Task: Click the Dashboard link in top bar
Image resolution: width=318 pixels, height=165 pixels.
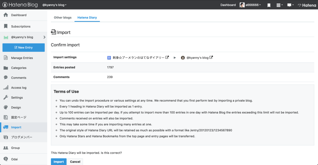Action: click(228, 5)
